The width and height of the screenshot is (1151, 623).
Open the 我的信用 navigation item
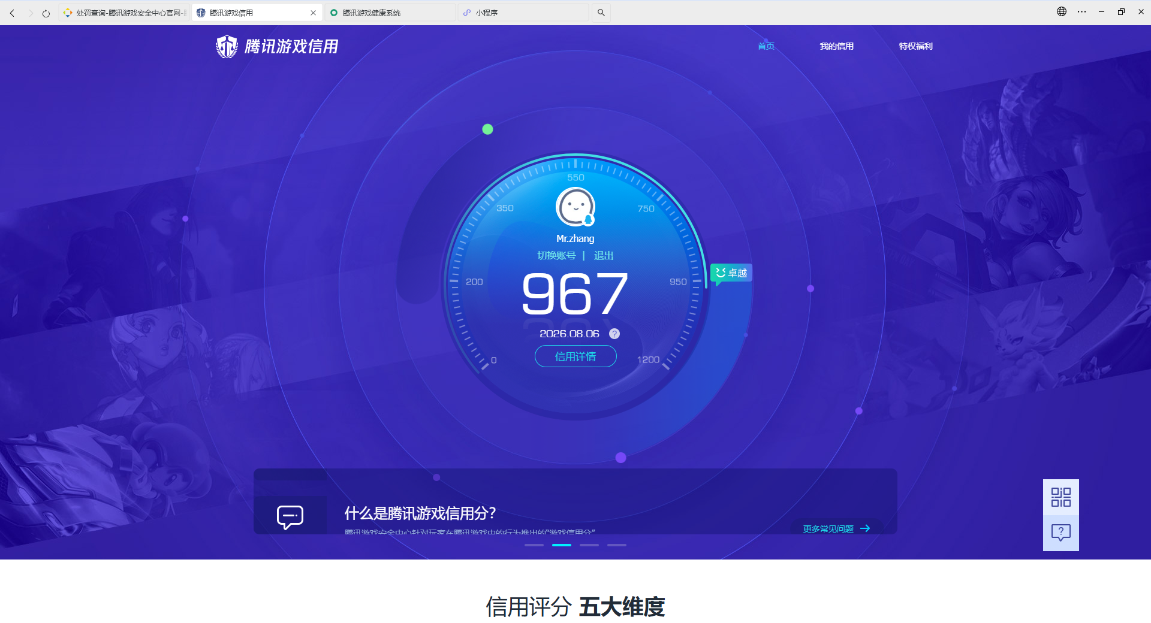[837, 46]
